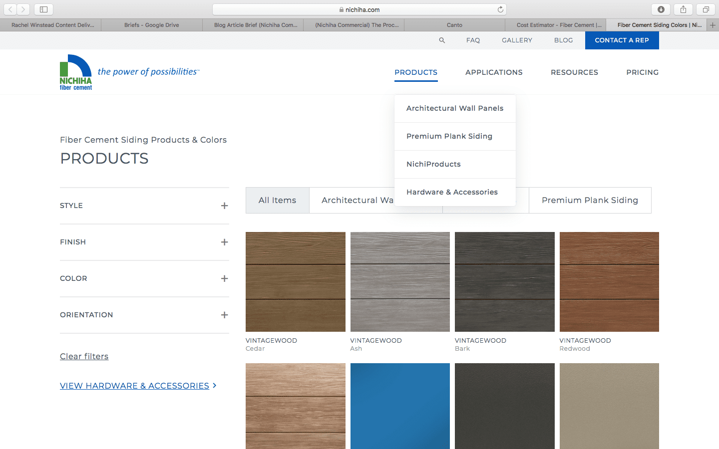Go back with the browser back arrow
The width and height of the screenshot is (719, 449).
pos(10,9)
